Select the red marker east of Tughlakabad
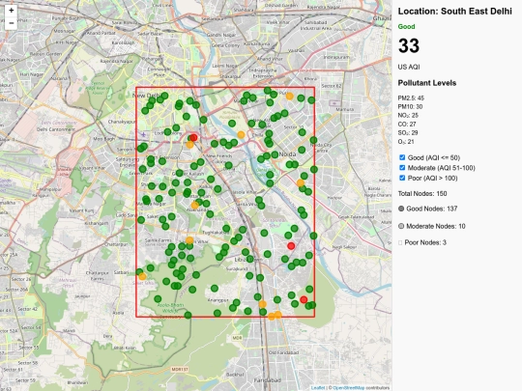This screenshot has height=391, width=522. 291,246
